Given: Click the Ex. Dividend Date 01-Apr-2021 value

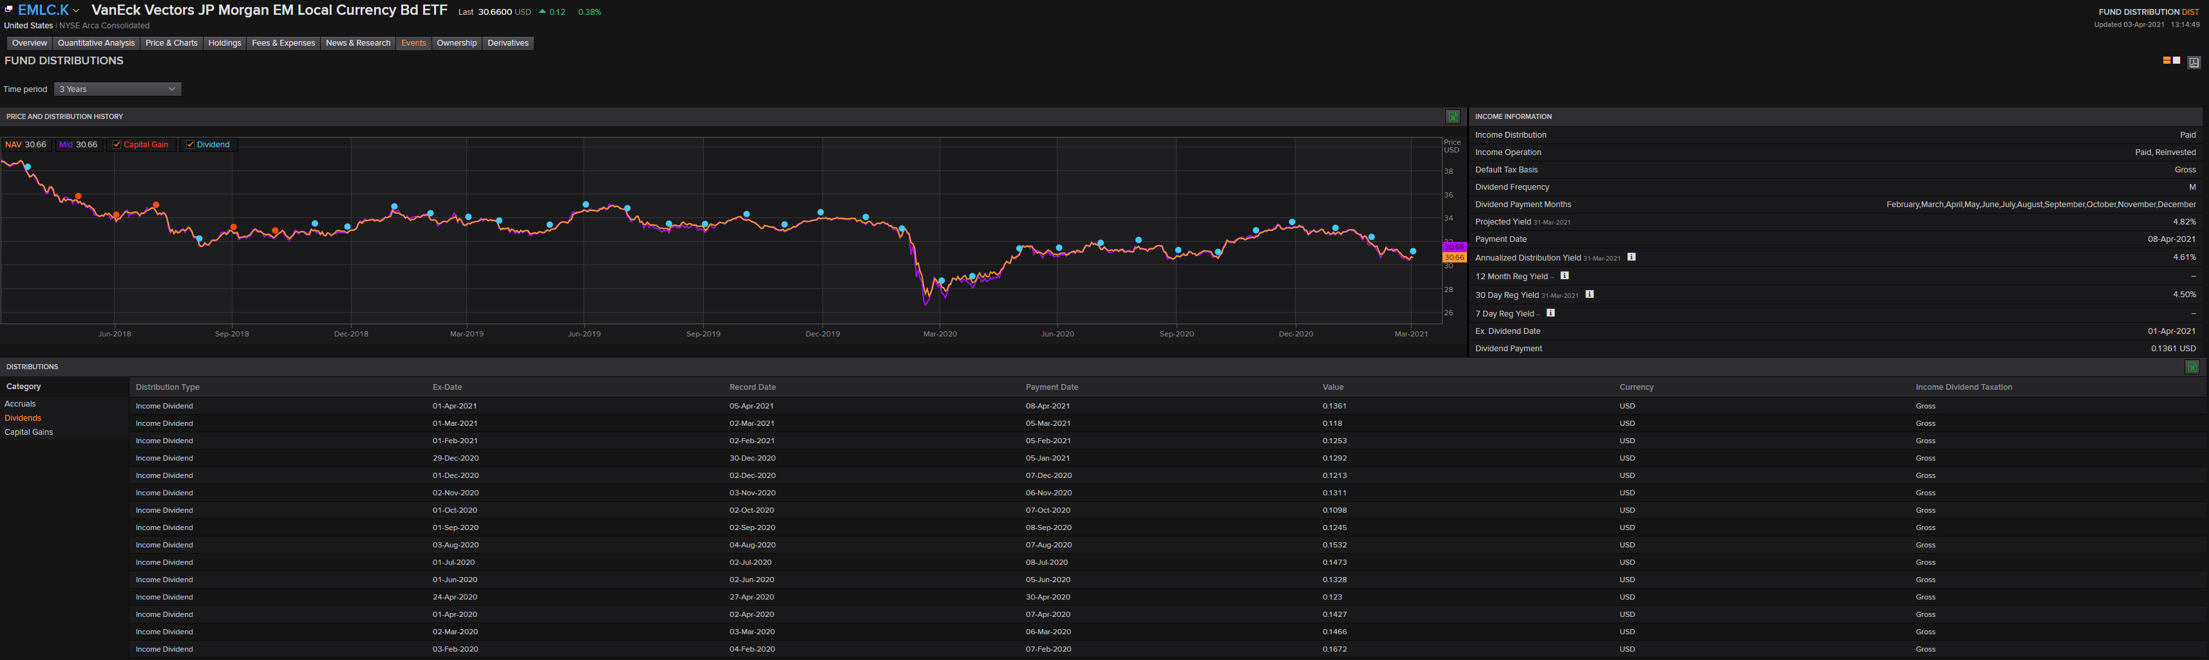Looking at the screenshot, I should tap(2172, 331).
